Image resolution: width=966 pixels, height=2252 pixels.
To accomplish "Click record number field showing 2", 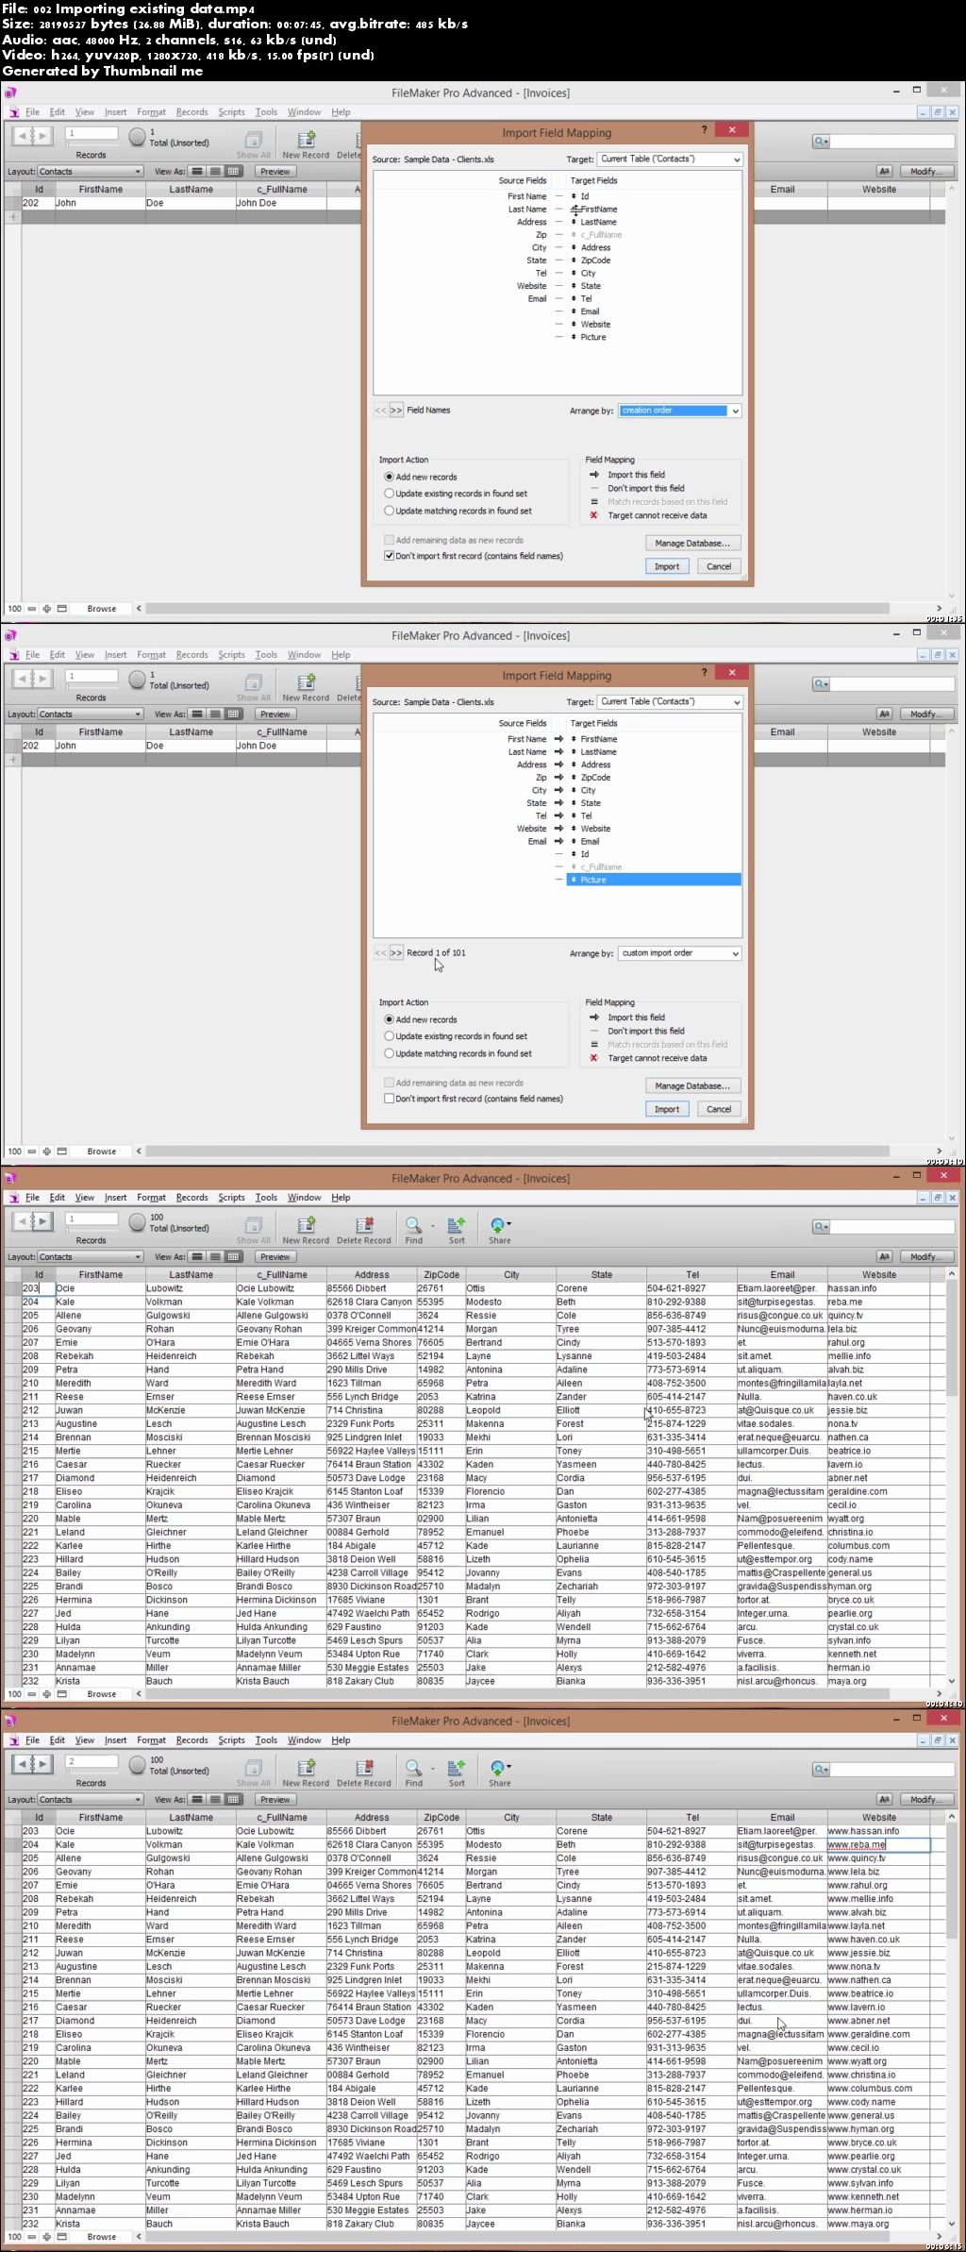I will 92,1761.
